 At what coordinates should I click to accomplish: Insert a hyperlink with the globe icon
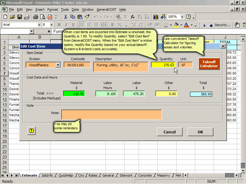pos(119,17)
